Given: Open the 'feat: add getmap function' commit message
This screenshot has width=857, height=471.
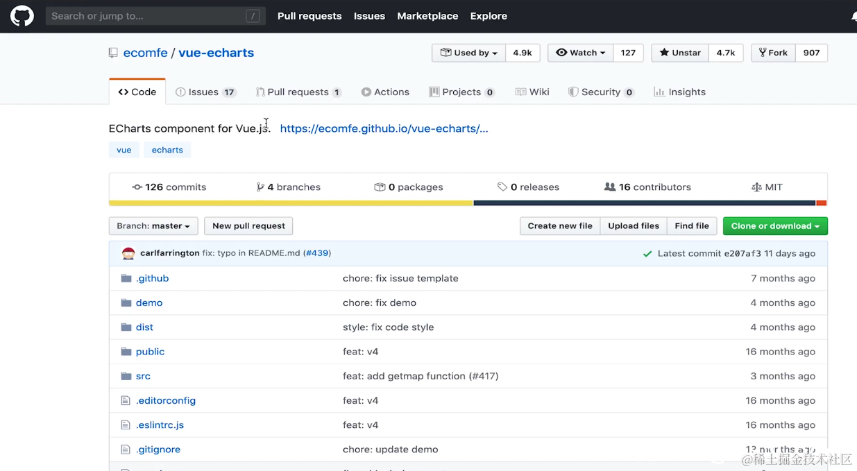Looking at the screenshot, I should (405, 376).
